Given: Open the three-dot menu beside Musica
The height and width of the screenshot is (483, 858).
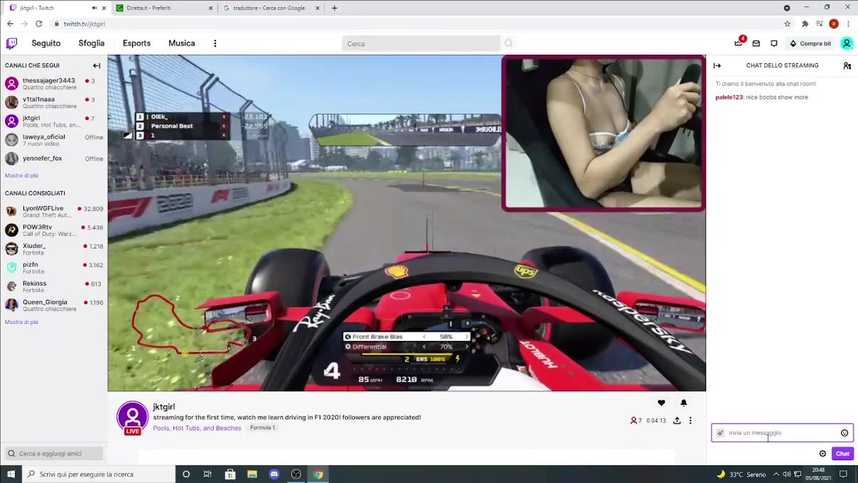Looking at the screenshot, I should coord(215,43).
